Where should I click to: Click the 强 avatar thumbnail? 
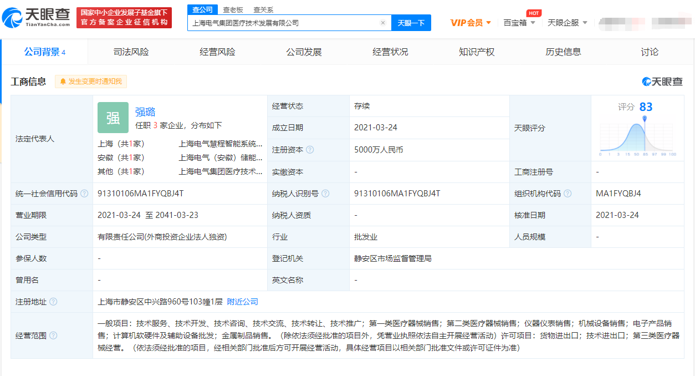point(113,118)
